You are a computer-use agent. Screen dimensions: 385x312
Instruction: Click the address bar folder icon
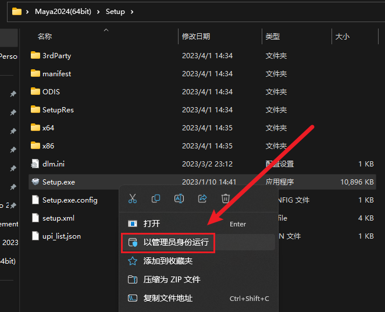17,12
